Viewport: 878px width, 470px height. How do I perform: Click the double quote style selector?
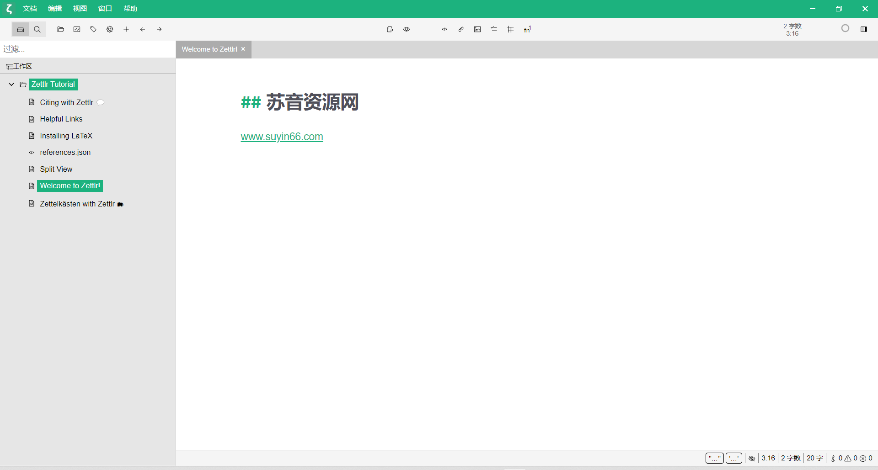coord(714,458)
